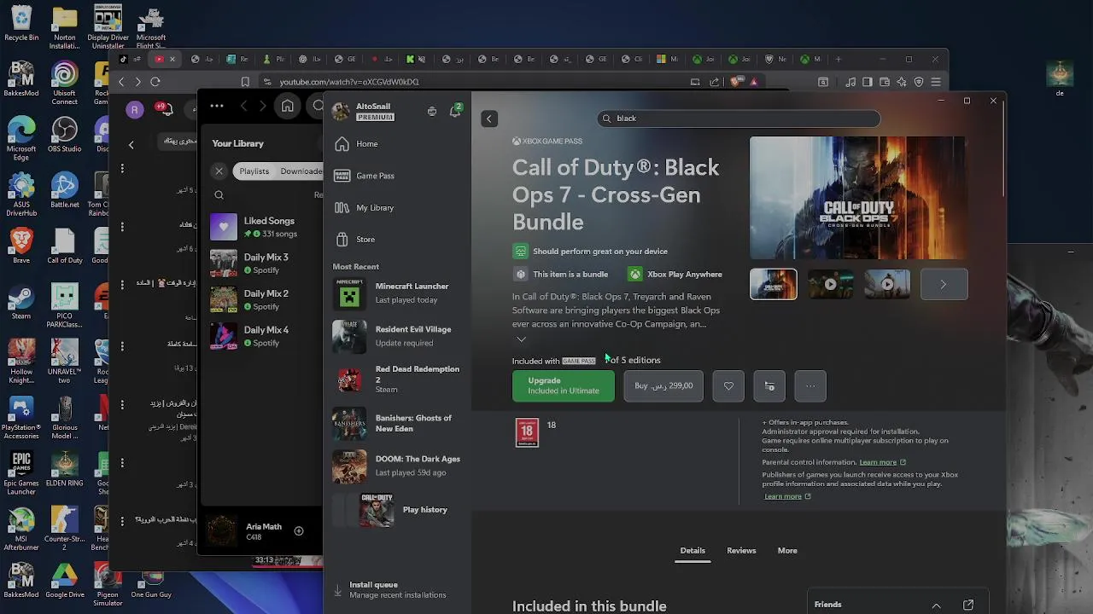1093x614 pixels.
Task: Open Spotify three-dot menu
Action: coord(217,107)
